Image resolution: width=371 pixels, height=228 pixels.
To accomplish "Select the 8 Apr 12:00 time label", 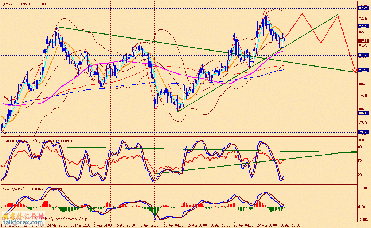I will (x=149, y=225).
